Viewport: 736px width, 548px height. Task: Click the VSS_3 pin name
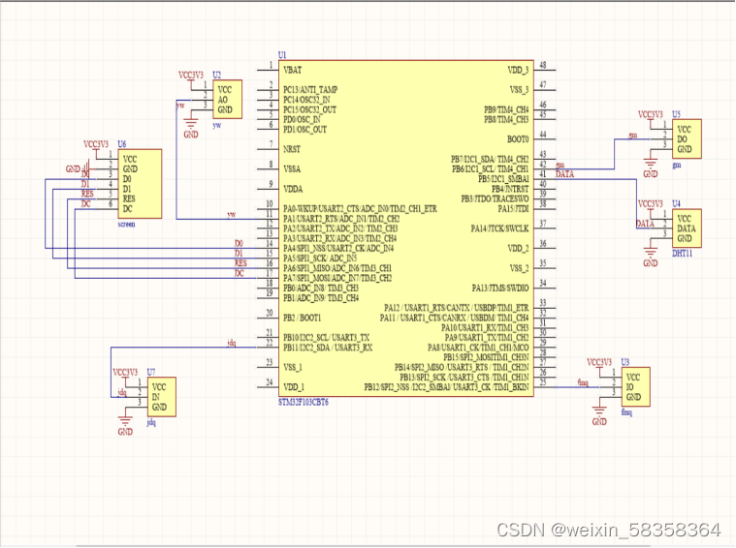pos(519,90)
